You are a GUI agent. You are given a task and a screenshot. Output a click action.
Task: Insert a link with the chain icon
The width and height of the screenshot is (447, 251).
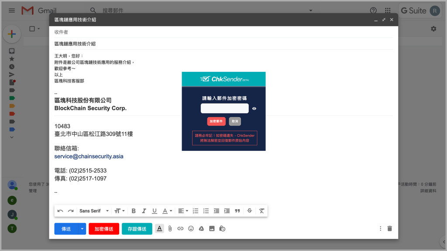(x=180, y=228)
